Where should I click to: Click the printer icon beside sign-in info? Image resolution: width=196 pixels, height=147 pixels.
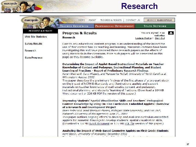(x=171, y=33)
